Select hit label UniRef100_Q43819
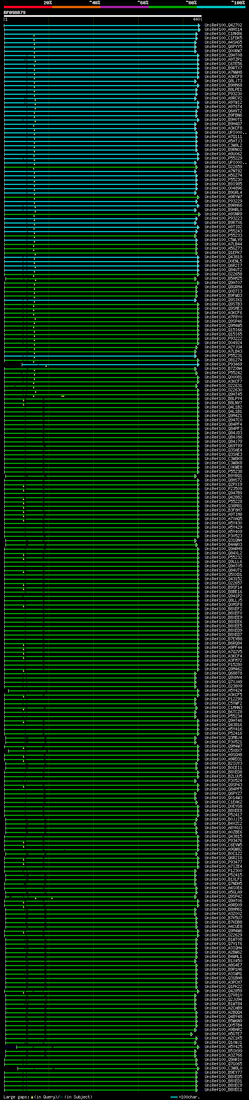The image size is (249, 1100). pyautogui.click(x=223, y=257)
